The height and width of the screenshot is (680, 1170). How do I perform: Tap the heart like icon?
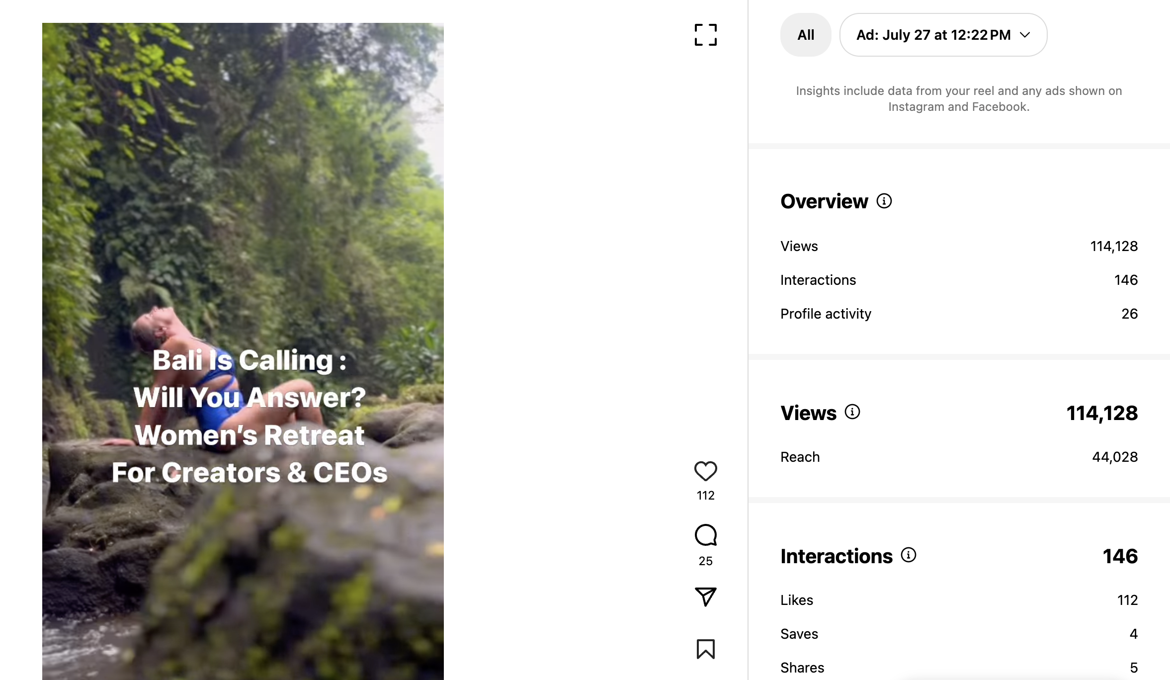[x=705, y=471]
